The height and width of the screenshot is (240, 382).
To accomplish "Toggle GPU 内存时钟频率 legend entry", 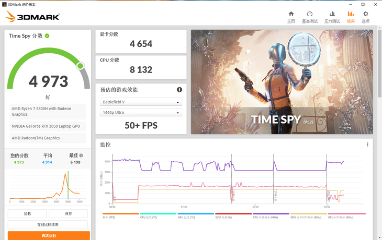I will point(308,215).
